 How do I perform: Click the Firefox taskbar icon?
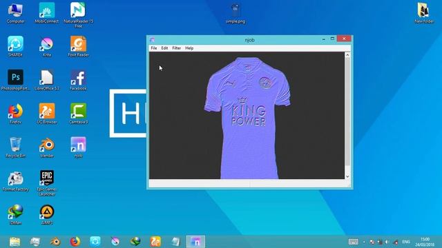click(x=75, y=242)
